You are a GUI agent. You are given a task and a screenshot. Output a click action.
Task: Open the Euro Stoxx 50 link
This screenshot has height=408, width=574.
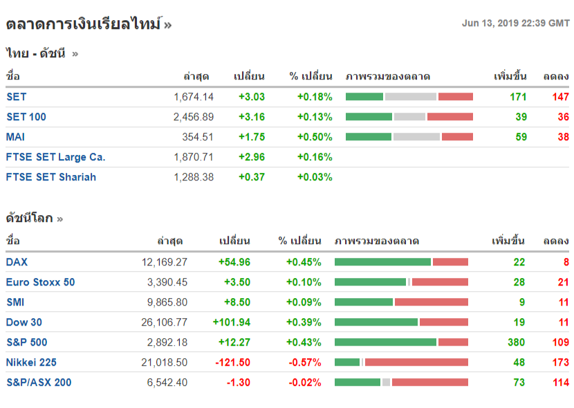click(41, 282)
